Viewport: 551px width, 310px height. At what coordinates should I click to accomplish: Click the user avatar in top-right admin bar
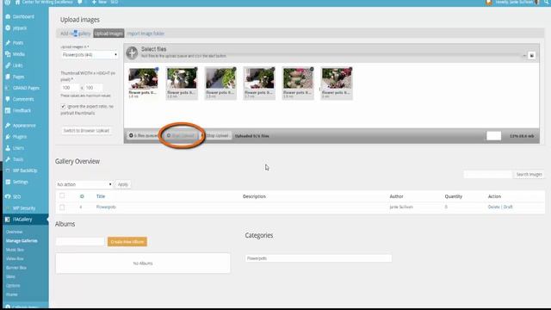click(537, 2)
